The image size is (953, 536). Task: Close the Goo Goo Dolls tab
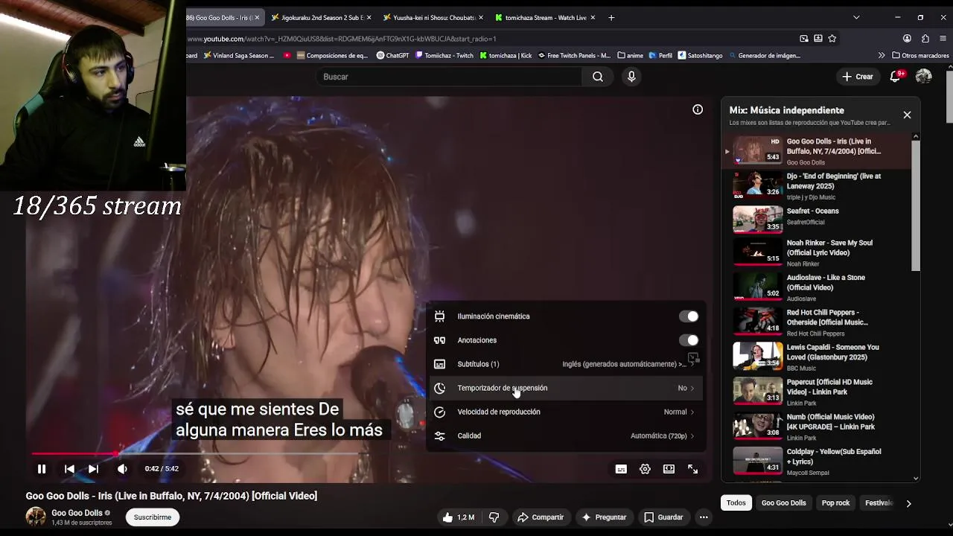point(257,17)
